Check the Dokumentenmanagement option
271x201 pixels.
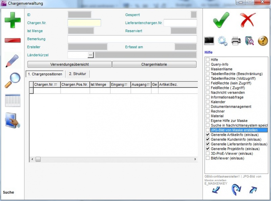(208, 107)
